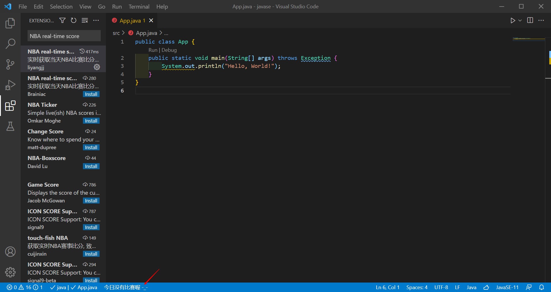Clear extensions search results icon
The image size is (551, 292).
85,20
